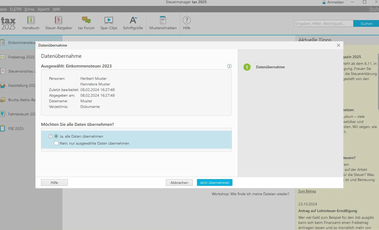
Task: Choose 'Nein, nur ausgewählte Daten übernehmen'
Action: [x=92, y=143]
